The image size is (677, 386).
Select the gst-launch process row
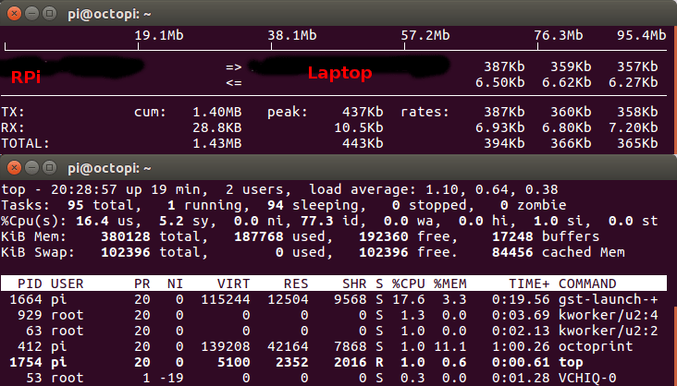tap(333, 299)
